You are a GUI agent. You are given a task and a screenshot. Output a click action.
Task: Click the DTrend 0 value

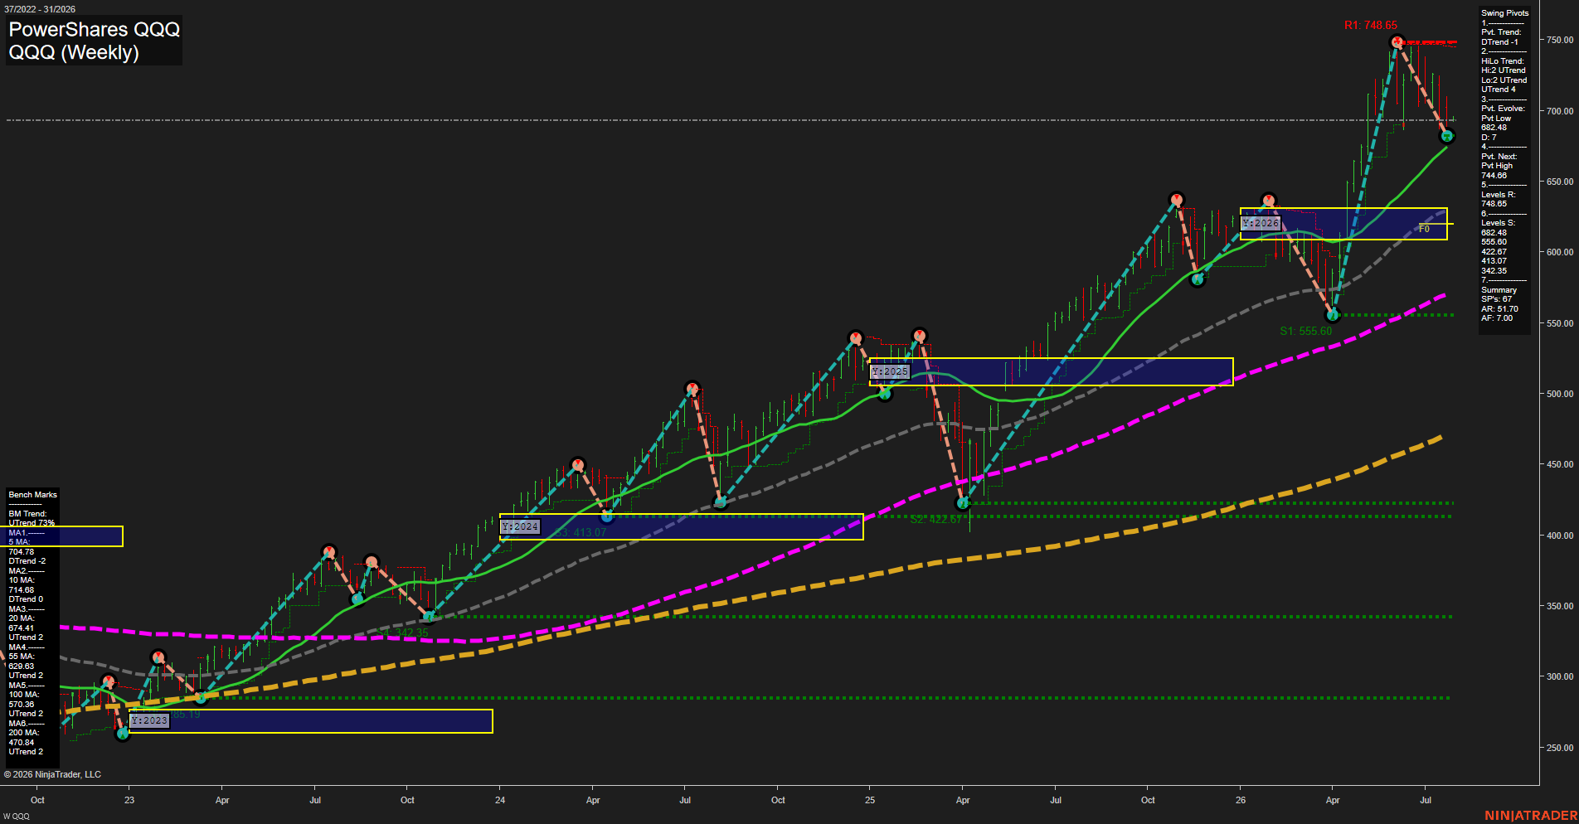coord(26,599)
